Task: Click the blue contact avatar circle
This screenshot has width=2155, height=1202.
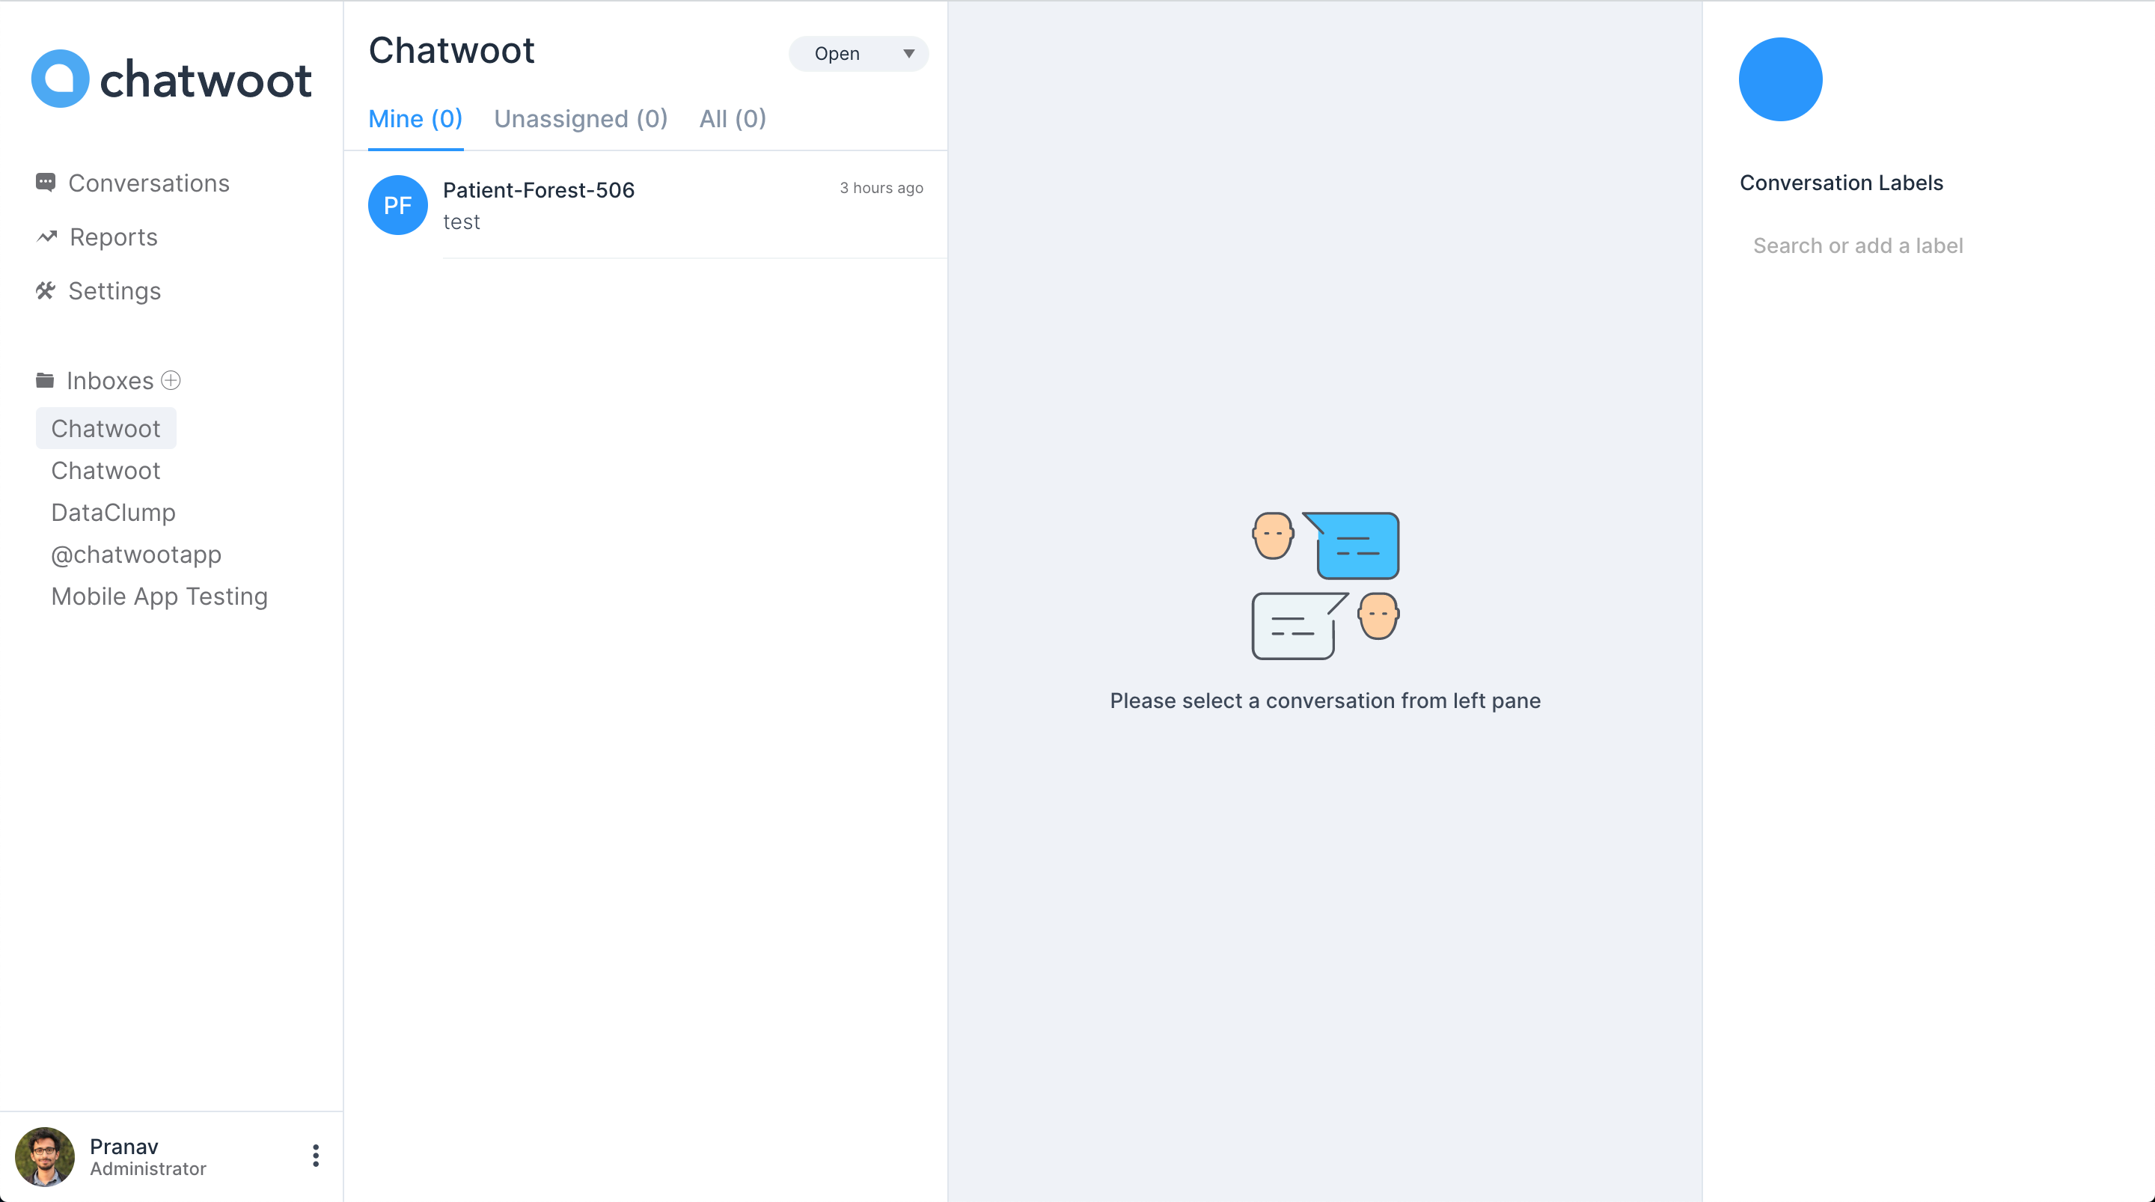Action: 1779,78
